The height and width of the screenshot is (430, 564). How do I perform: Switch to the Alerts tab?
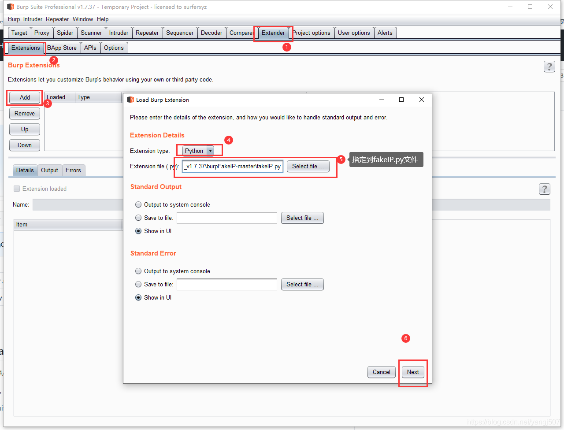(x=385, y=33)
